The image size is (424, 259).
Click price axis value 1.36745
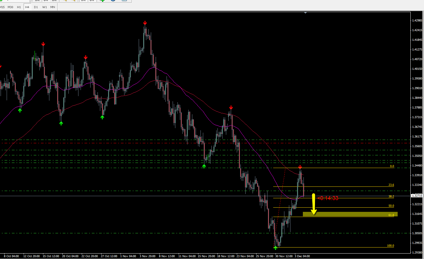click(x=417, y=127)
